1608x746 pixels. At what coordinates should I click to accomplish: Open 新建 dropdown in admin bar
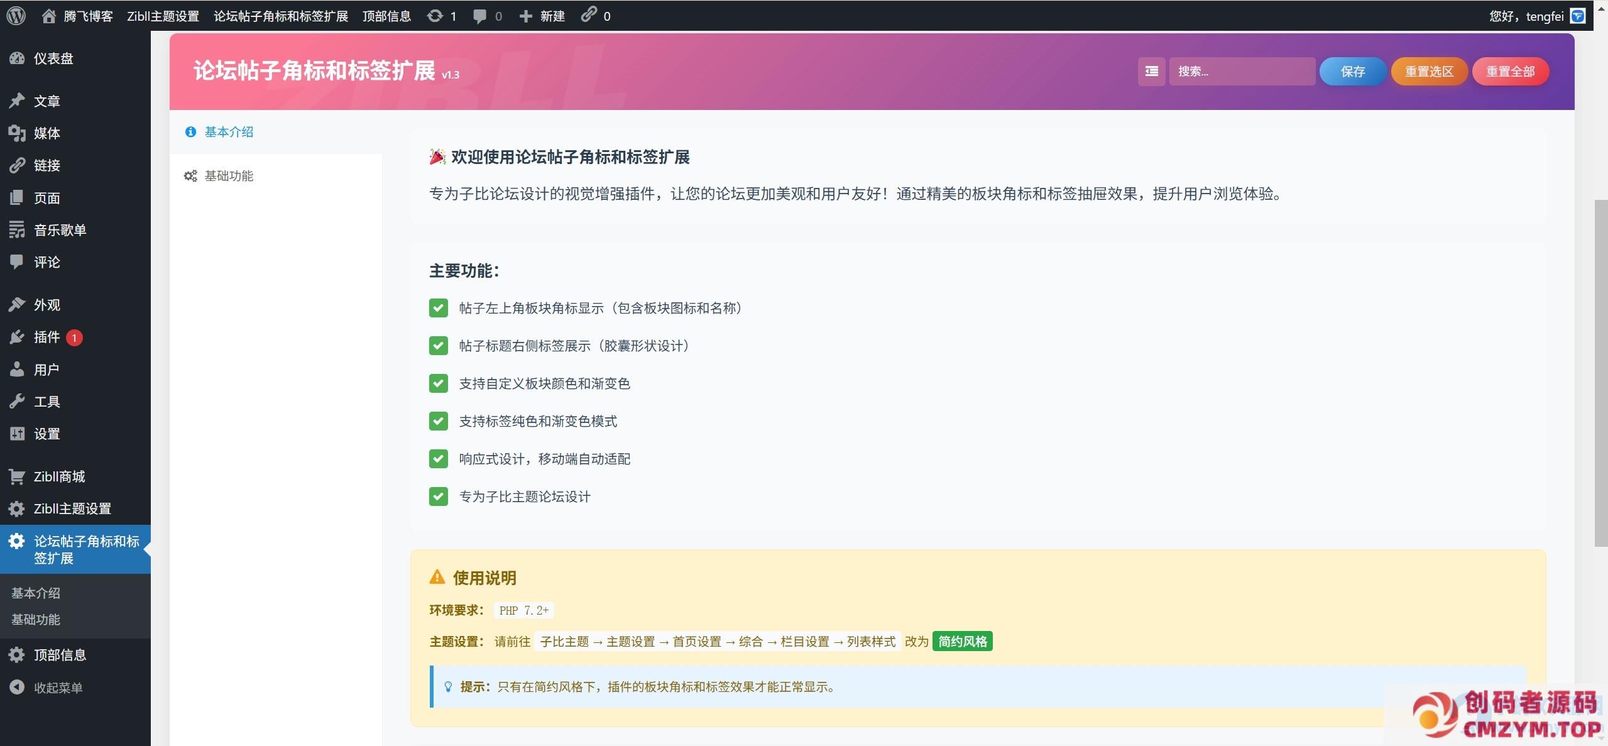(542, 16)
